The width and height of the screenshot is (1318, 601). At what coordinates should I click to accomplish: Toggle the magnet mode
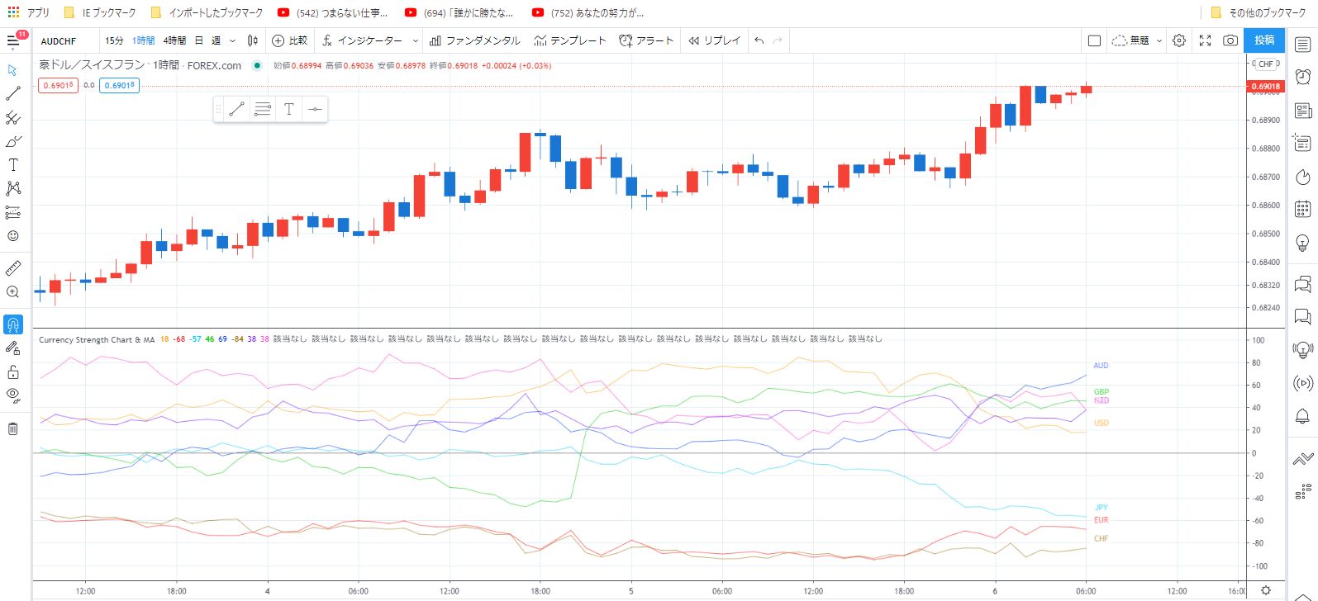(13, 324)
